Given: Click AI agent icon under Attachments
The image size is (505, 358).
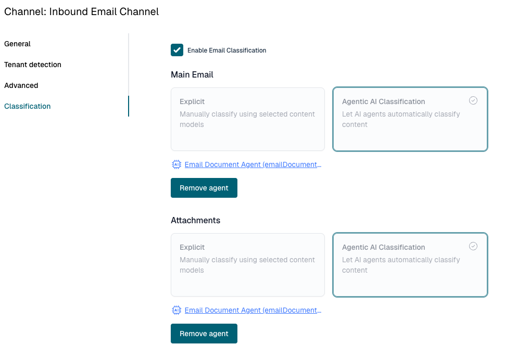Looking at the screenshot, I should [176, 310].
